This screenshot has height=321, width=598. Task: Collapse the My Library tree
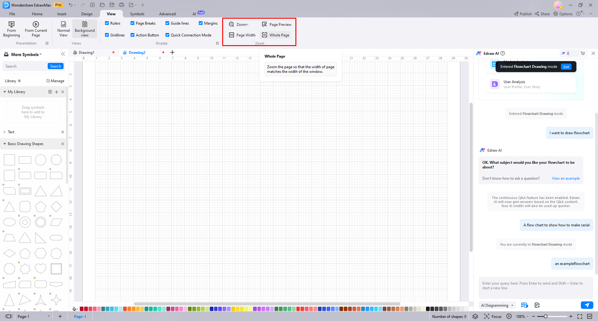(5, 92)
